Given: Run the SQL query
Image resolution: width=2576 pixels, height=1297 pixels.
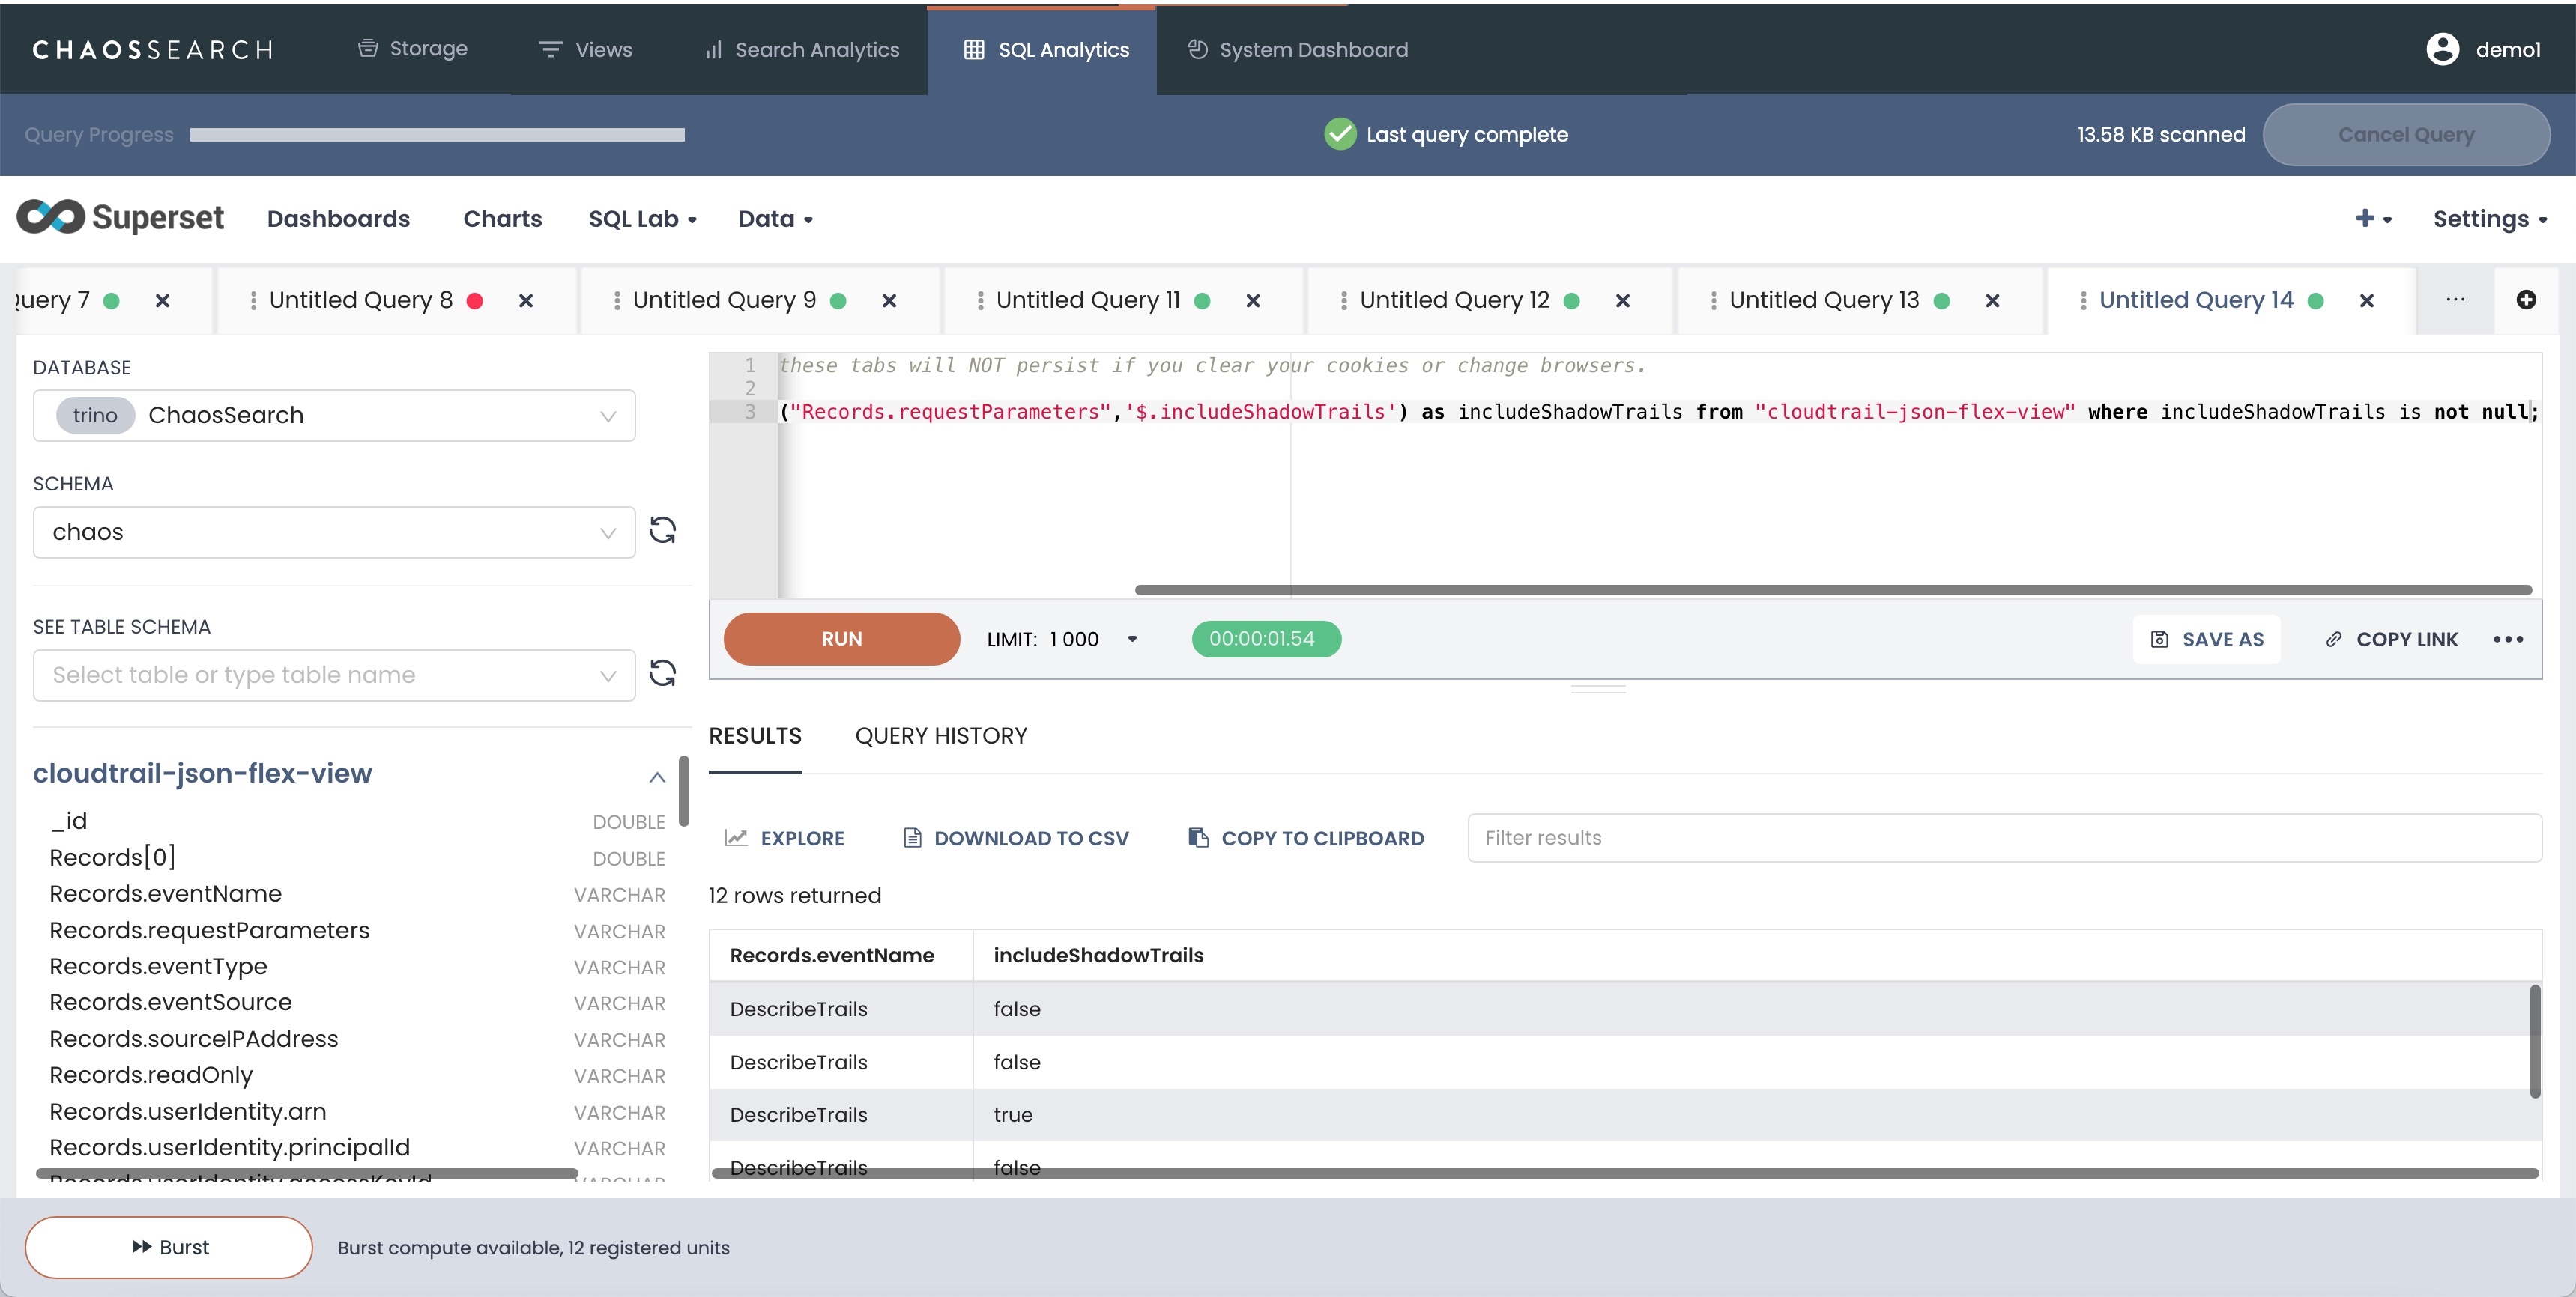Looking at the screenshot, I should [x=841, y=639].
